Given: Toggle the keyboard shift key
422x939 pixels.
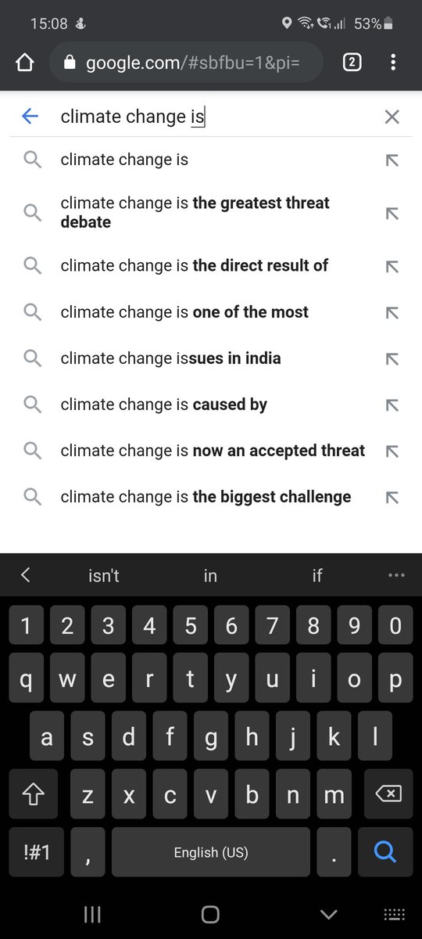Looking at the screenshot, I should pyautogui.click(x=34, y=795).
